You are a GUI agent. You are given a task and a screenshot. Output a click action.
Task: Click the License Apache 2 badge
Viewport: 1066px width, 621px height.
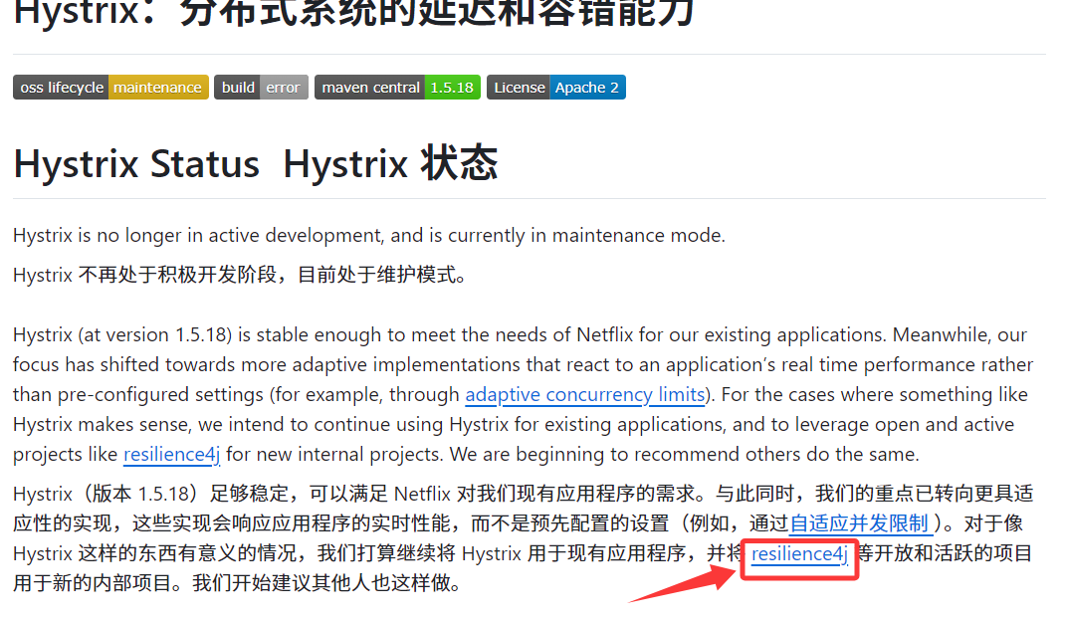point(556,88)
